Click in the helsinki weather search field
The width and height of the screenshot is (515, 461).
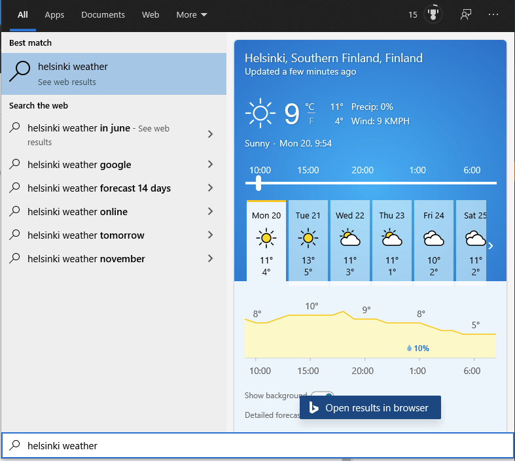[258, 445]
